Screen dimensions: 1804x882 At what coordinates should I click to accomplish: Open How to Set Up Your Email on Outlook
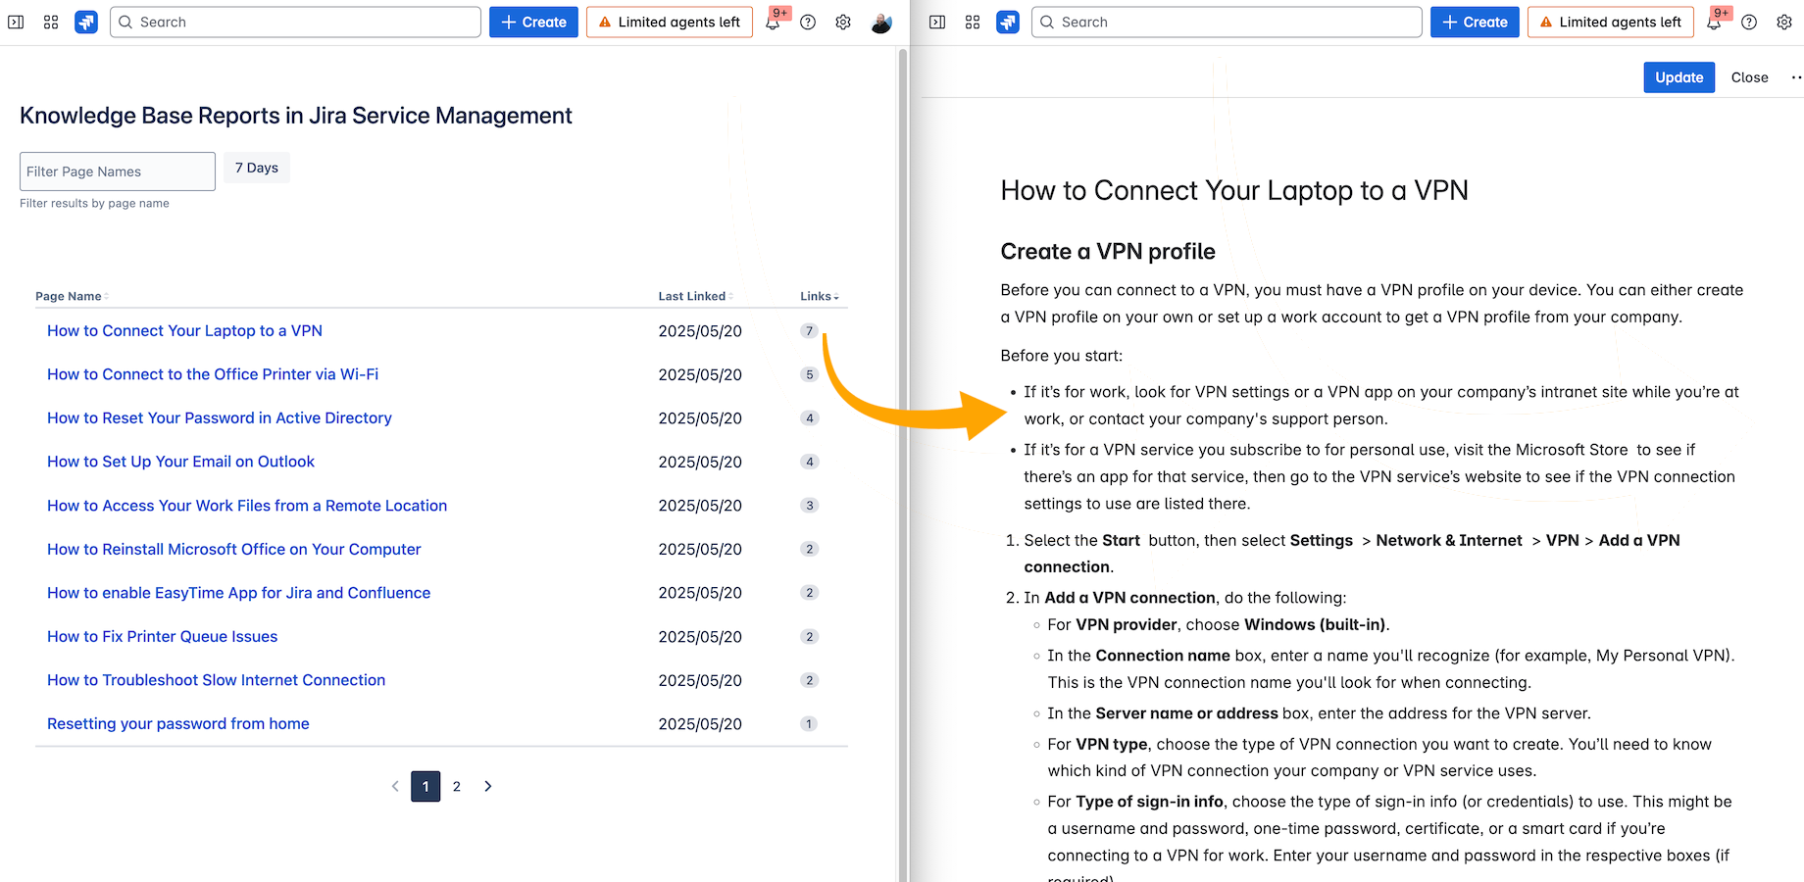coord(180,462)
